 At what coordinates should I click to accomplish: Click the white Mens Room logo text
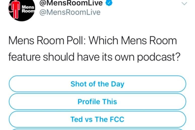28,9
